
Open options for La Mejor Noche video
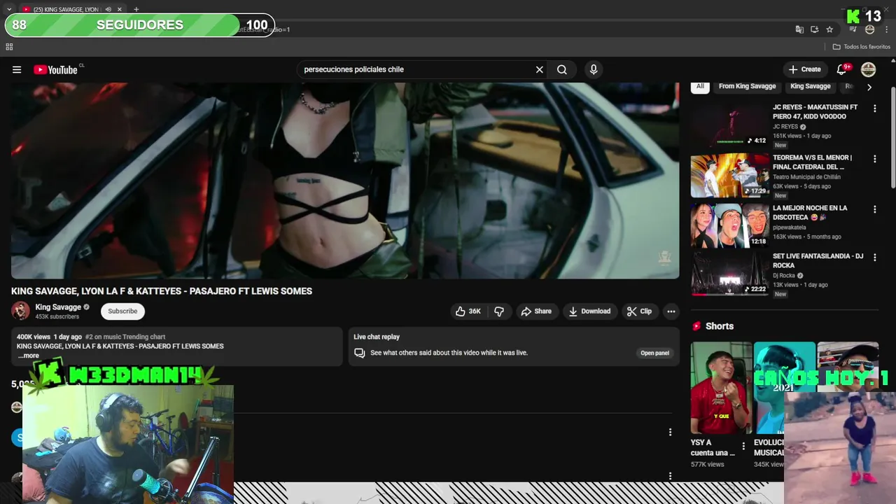[874, 209]
